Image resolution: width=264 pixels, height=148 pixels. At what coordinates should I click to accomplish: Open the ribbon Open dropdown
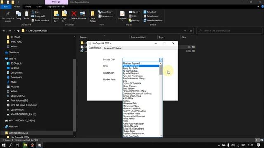coord(134,12)
